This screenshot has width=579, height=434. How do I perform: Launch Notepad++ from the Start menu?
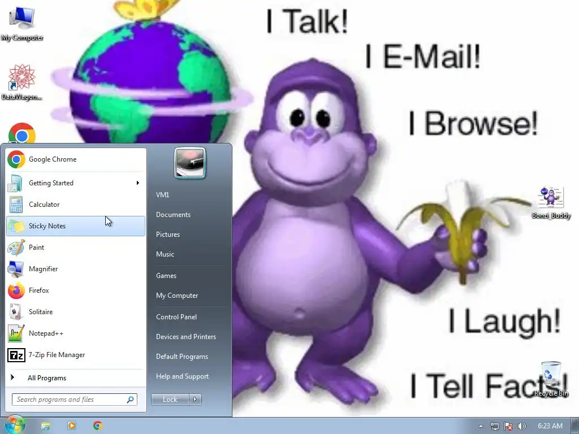click(x=76, y=333)
